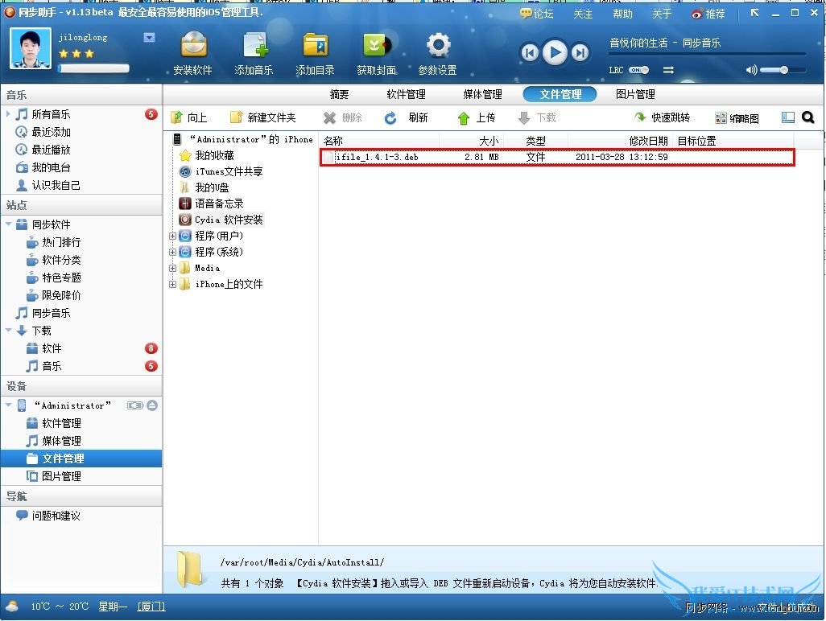Screen dimensions: 826x621
Task: Switch to the 图片管理 tab
Action: coord(635,94)
